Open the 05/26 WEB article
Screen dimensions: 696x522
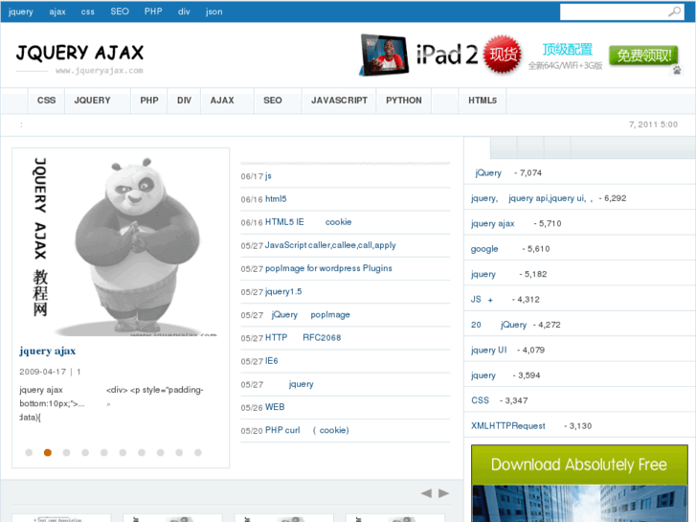[x=275, y=407]
